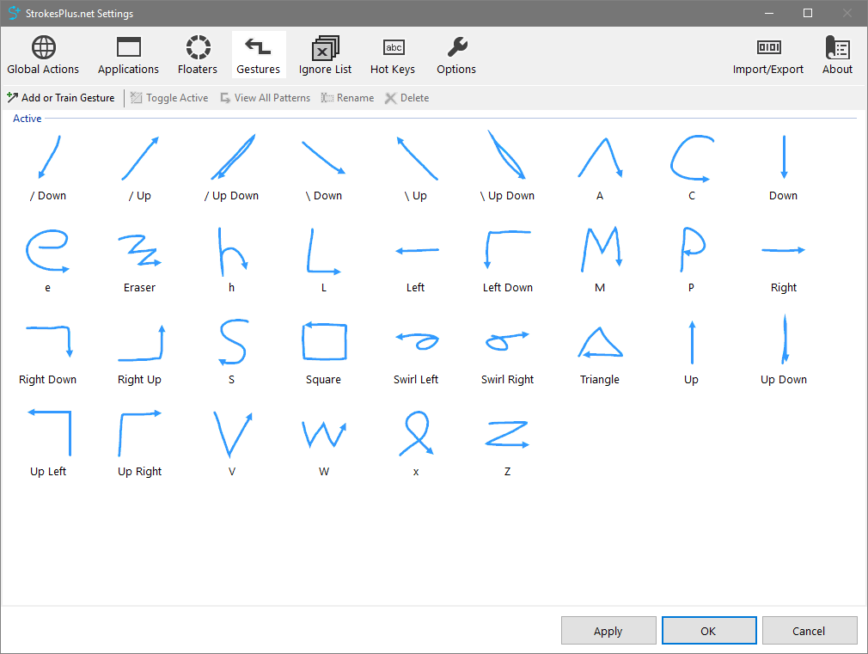Select the C gesture icon
Viewport: 868px width, 654px height.
(x=692, y=168)
